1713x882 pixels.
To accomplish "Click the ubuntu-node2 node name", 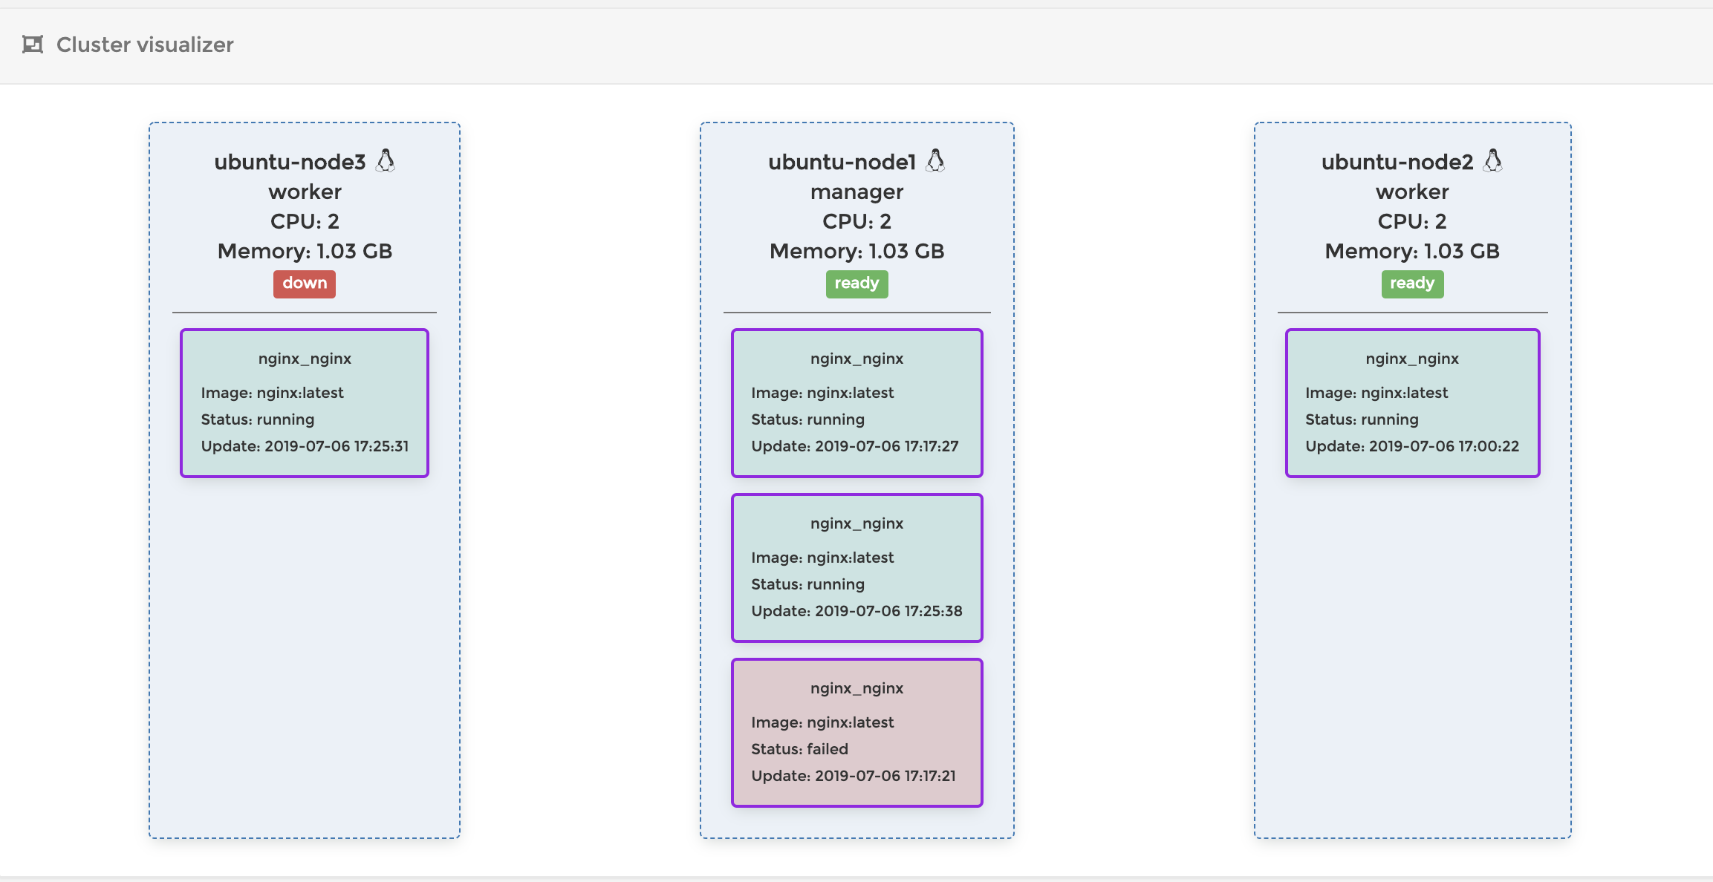I will (1397, 162).
